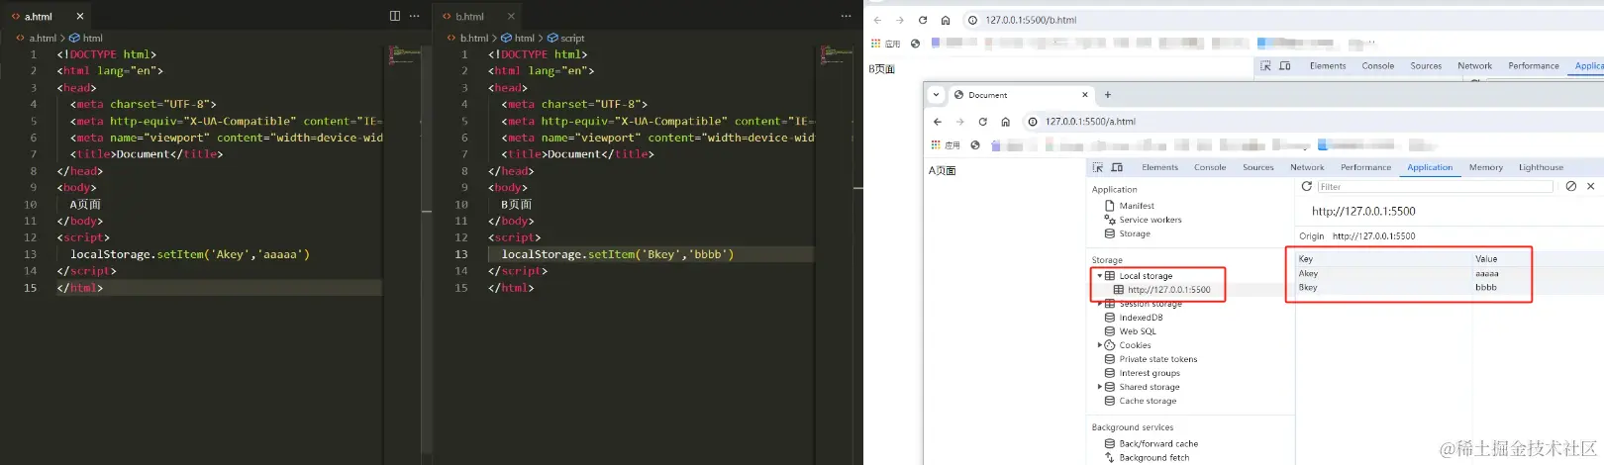
Task: Reload the a.html browser page
Action: (x=982, y=122)
